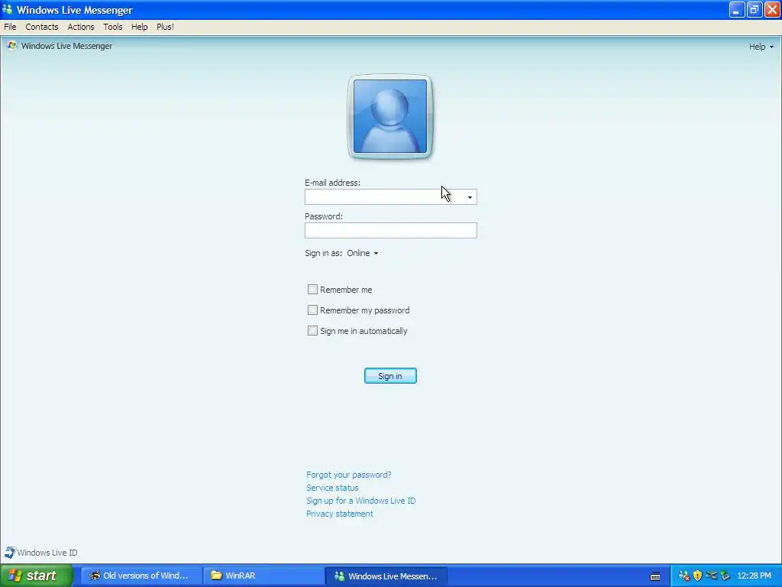Screen dimensions: 782x587
Task: Open the Plus! menu
Action: pos(165,27)
